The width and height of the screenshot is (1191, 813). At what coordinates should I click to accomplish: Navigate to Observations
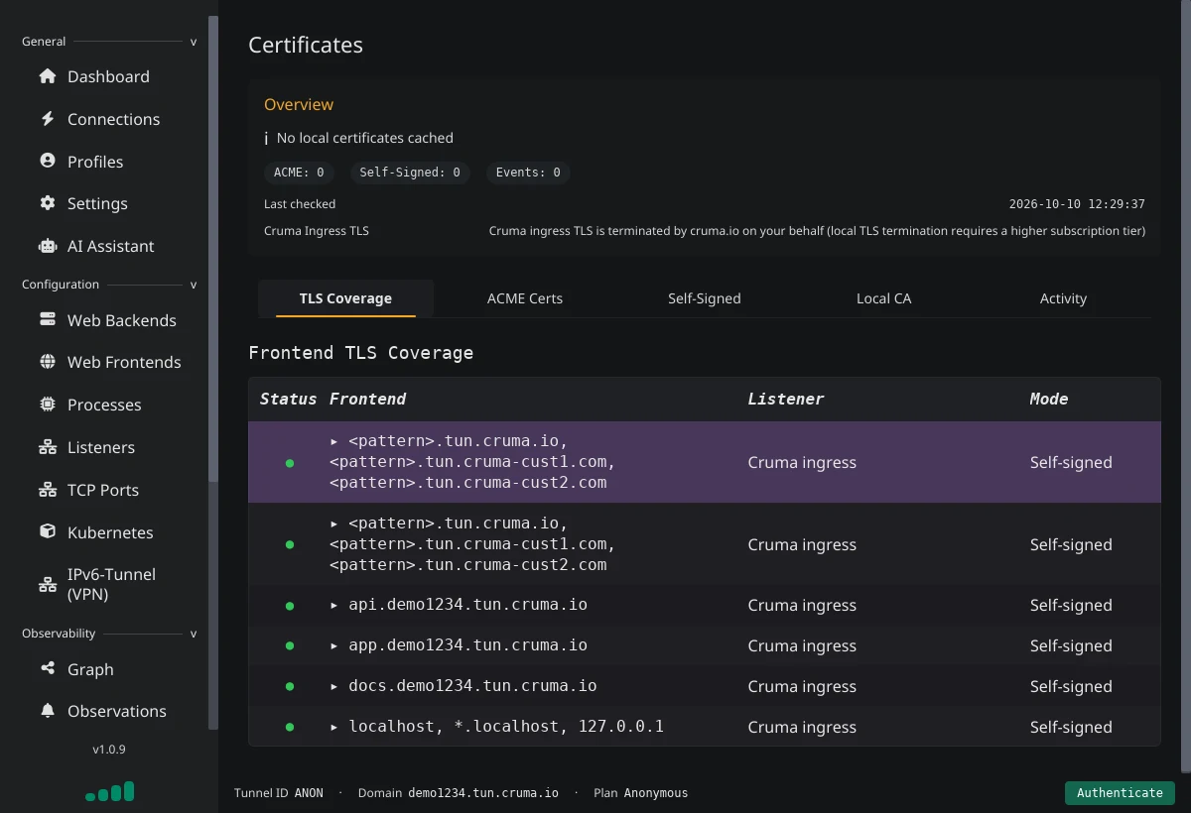tap(116, 711)
